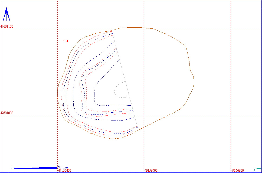This screenshot has height=173, width=262.
Task: Click the easting label '49156600'
Action: [237, 171]
